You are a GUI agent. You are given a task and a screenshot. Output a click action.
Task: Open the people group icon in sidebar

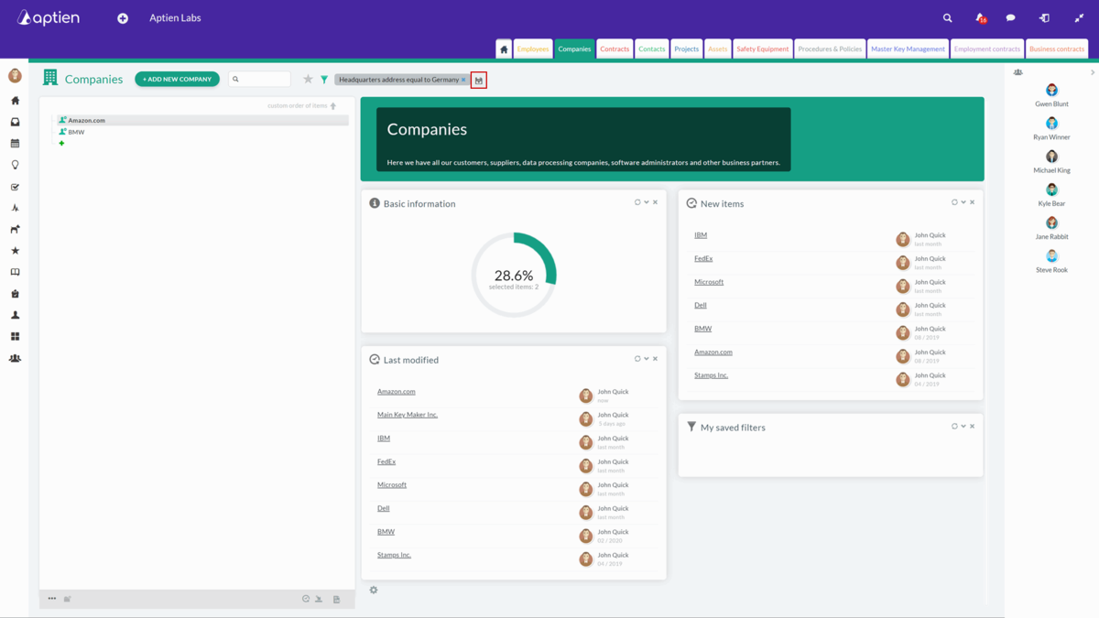(x=15, y=358)
